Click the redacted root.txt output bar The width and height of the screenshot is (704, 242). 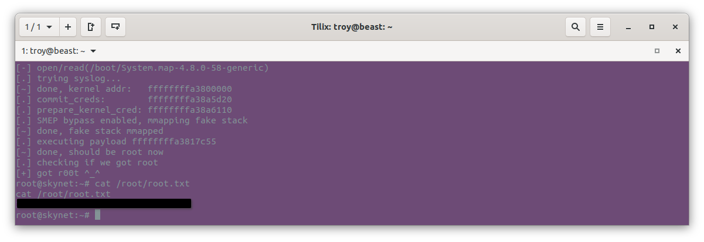pyautogui.click(x=104, y=203)
